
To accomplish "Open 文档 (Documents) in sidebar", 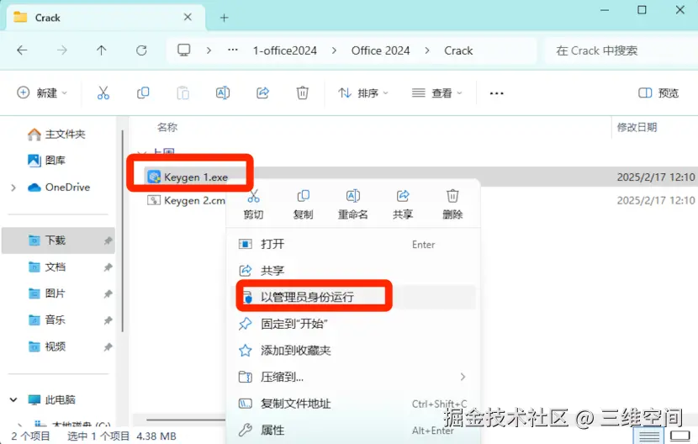I will point(47,267).
